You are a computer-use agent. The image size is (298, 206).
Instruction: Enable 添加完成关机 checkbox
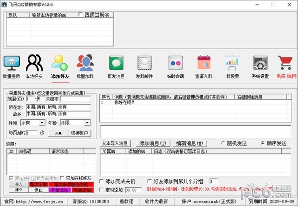pos(102,181)
